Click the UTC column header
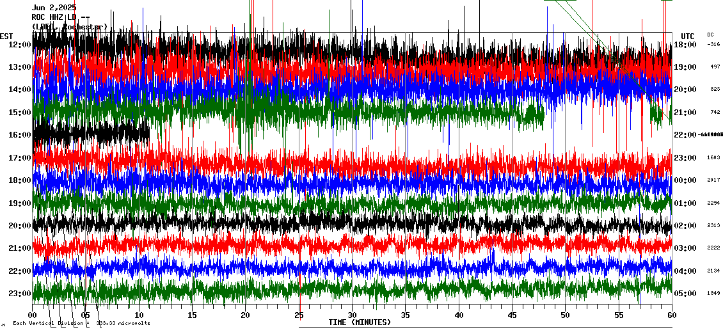 pos(687,36)
